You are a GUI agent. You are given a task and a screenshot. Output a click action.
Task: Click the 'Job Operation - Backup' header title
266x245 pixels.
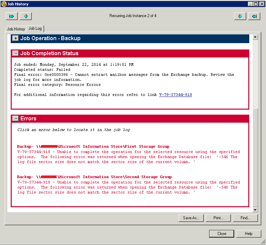51,38
